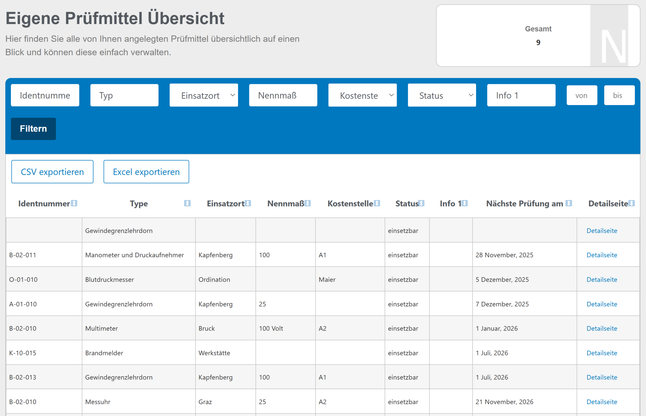Click the 'von' date input field
This screenshot has width=646, height=416.
pos(582,95)
